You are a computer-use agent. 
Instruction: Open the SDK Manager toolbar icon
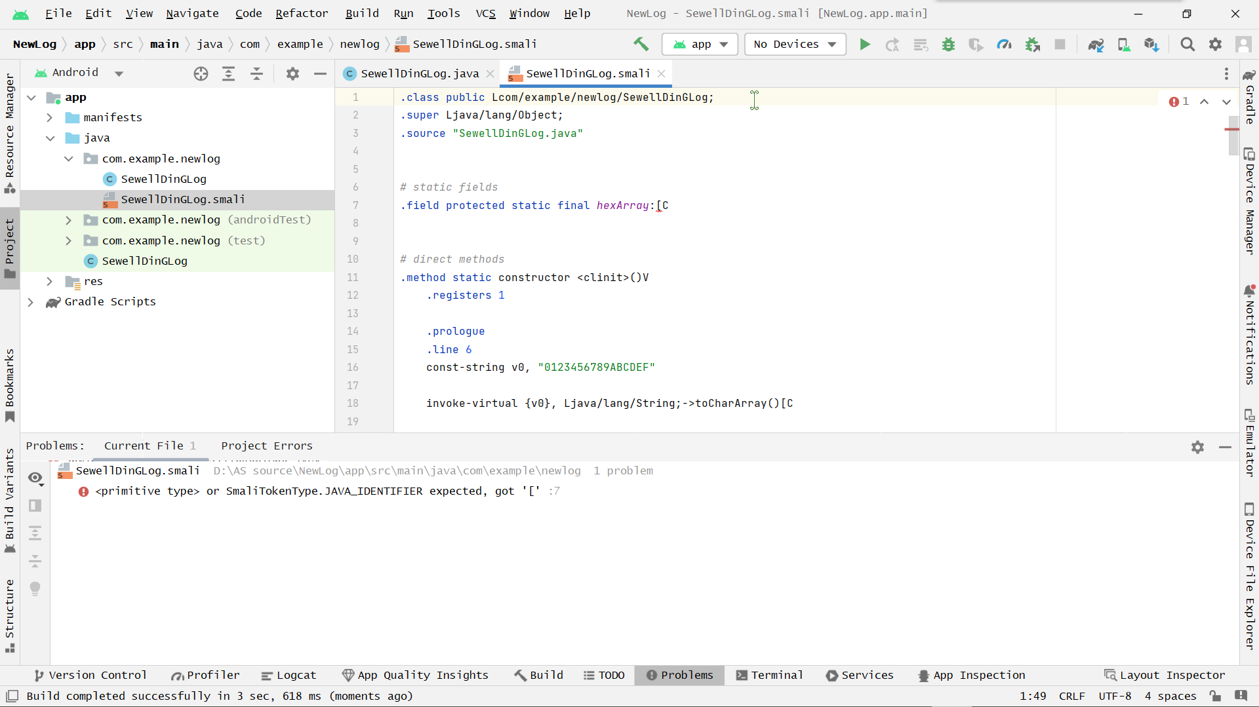(x=1151, y=44)
